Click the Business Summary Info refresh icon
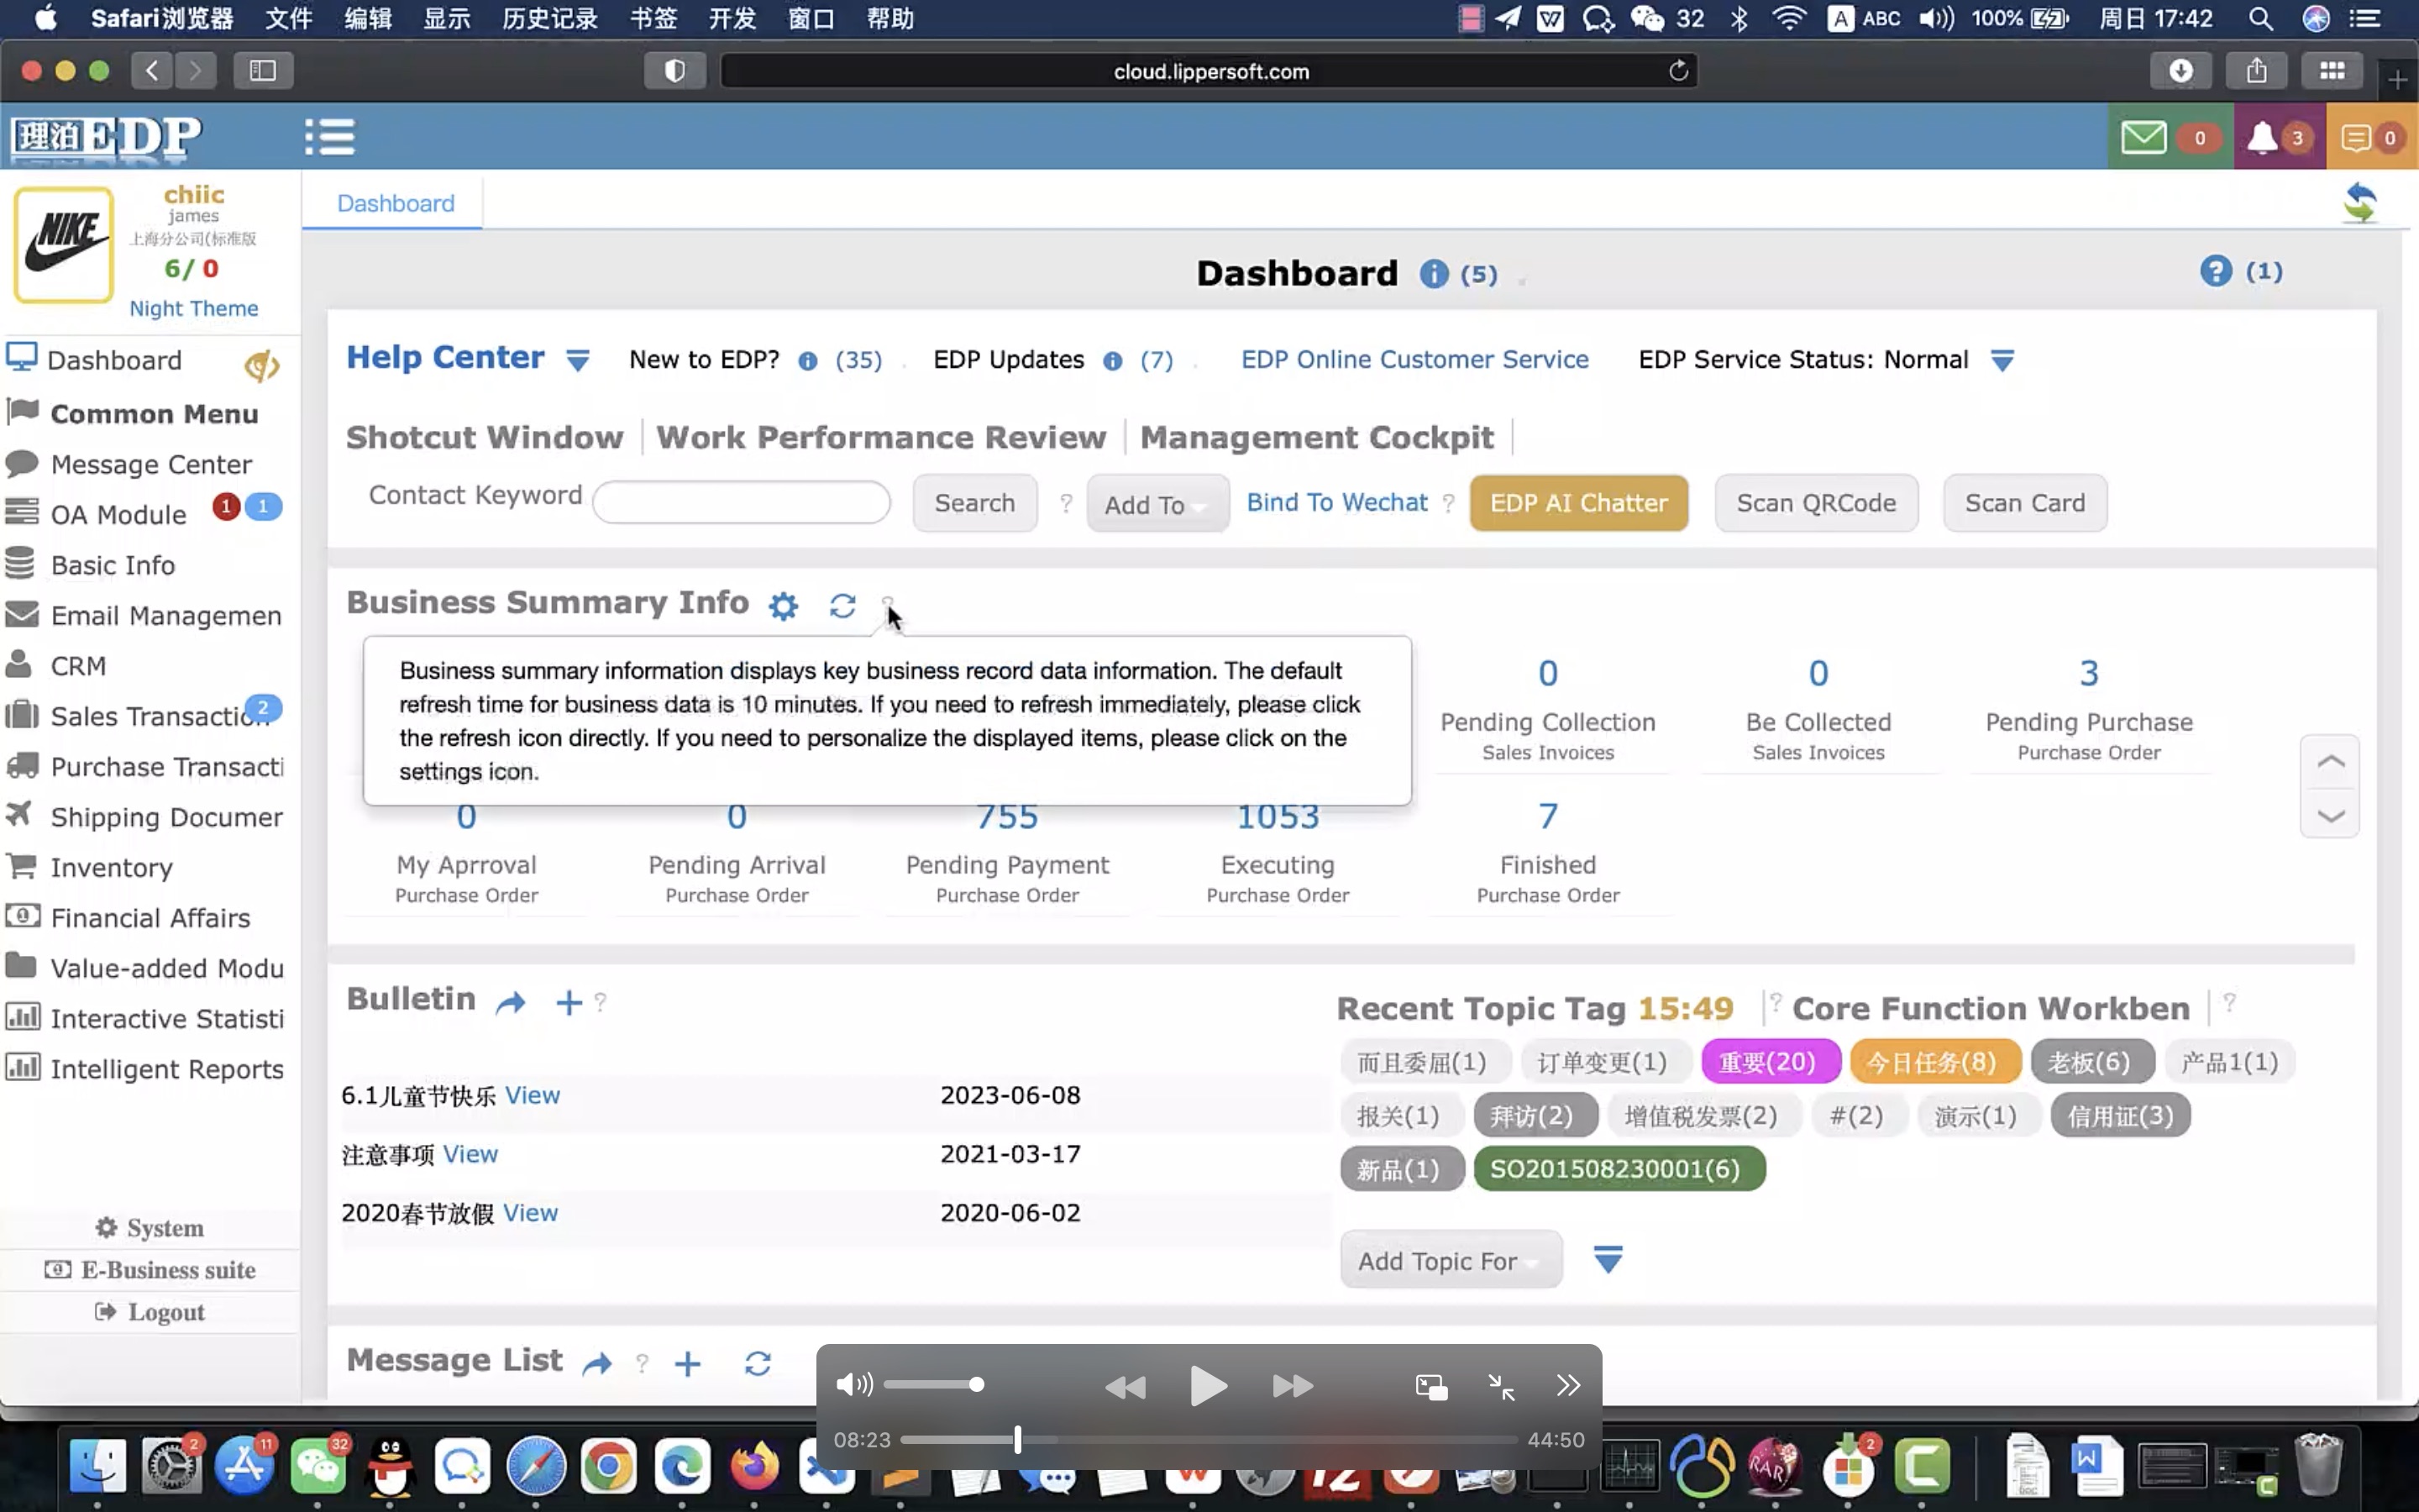Image resolution: width=2419 pixels, height=1512 pixels. 843,605
